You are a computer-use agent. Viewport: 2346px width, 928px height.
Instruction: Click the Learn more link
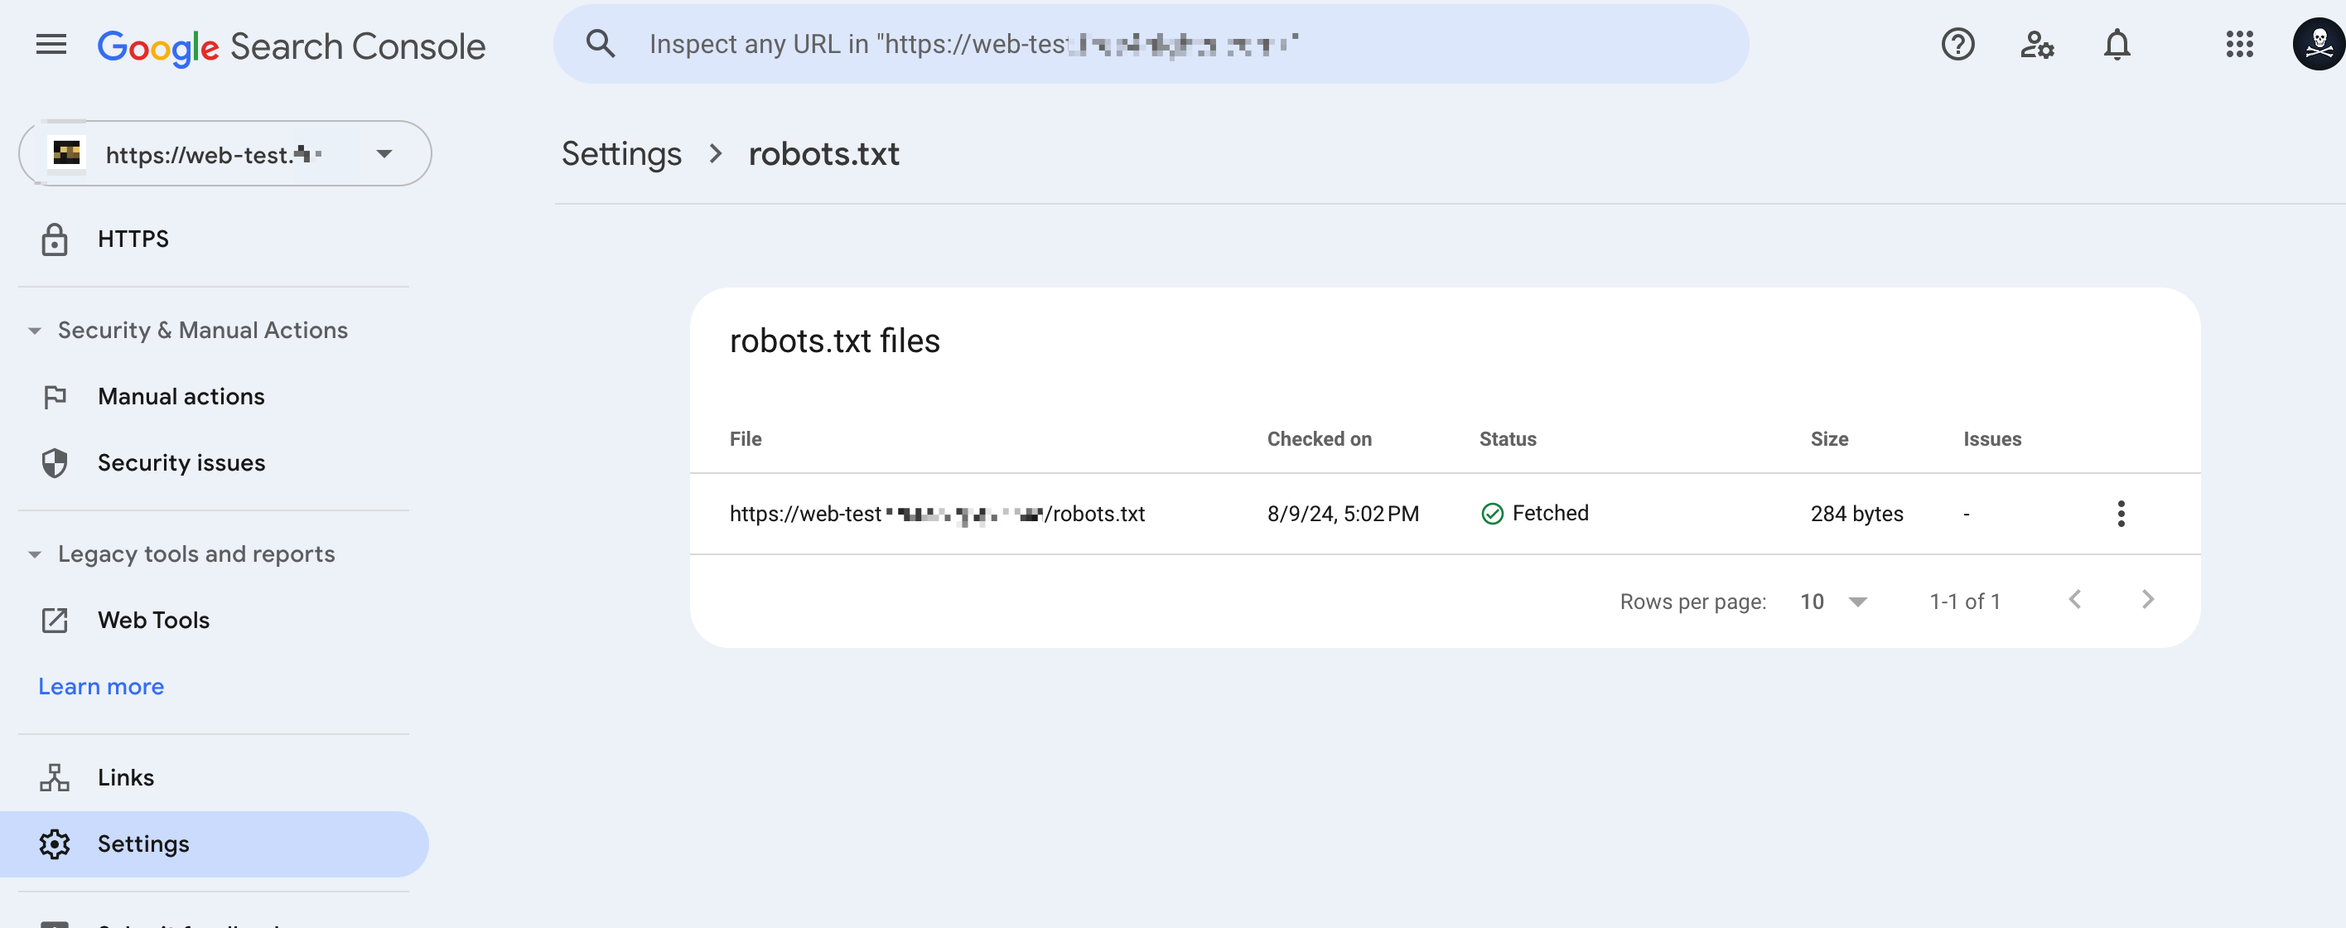(x=100, y=686)
